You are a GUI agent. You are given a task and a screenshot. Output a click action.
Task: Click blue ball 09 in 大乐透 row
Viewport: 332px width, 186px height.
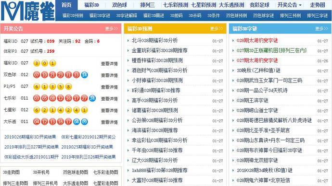(x=84, y=122)
